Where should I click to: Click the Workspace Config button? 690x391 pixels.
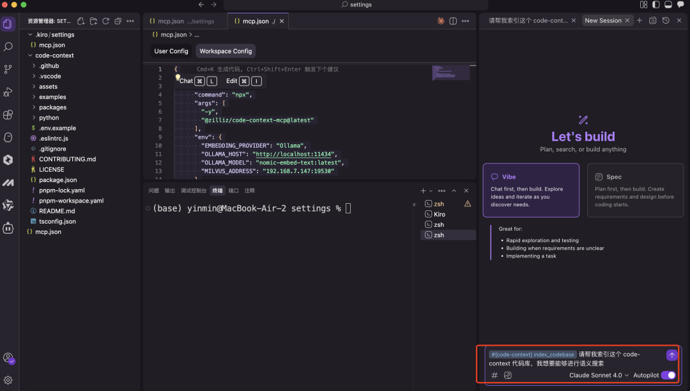(x=226, y=51)
